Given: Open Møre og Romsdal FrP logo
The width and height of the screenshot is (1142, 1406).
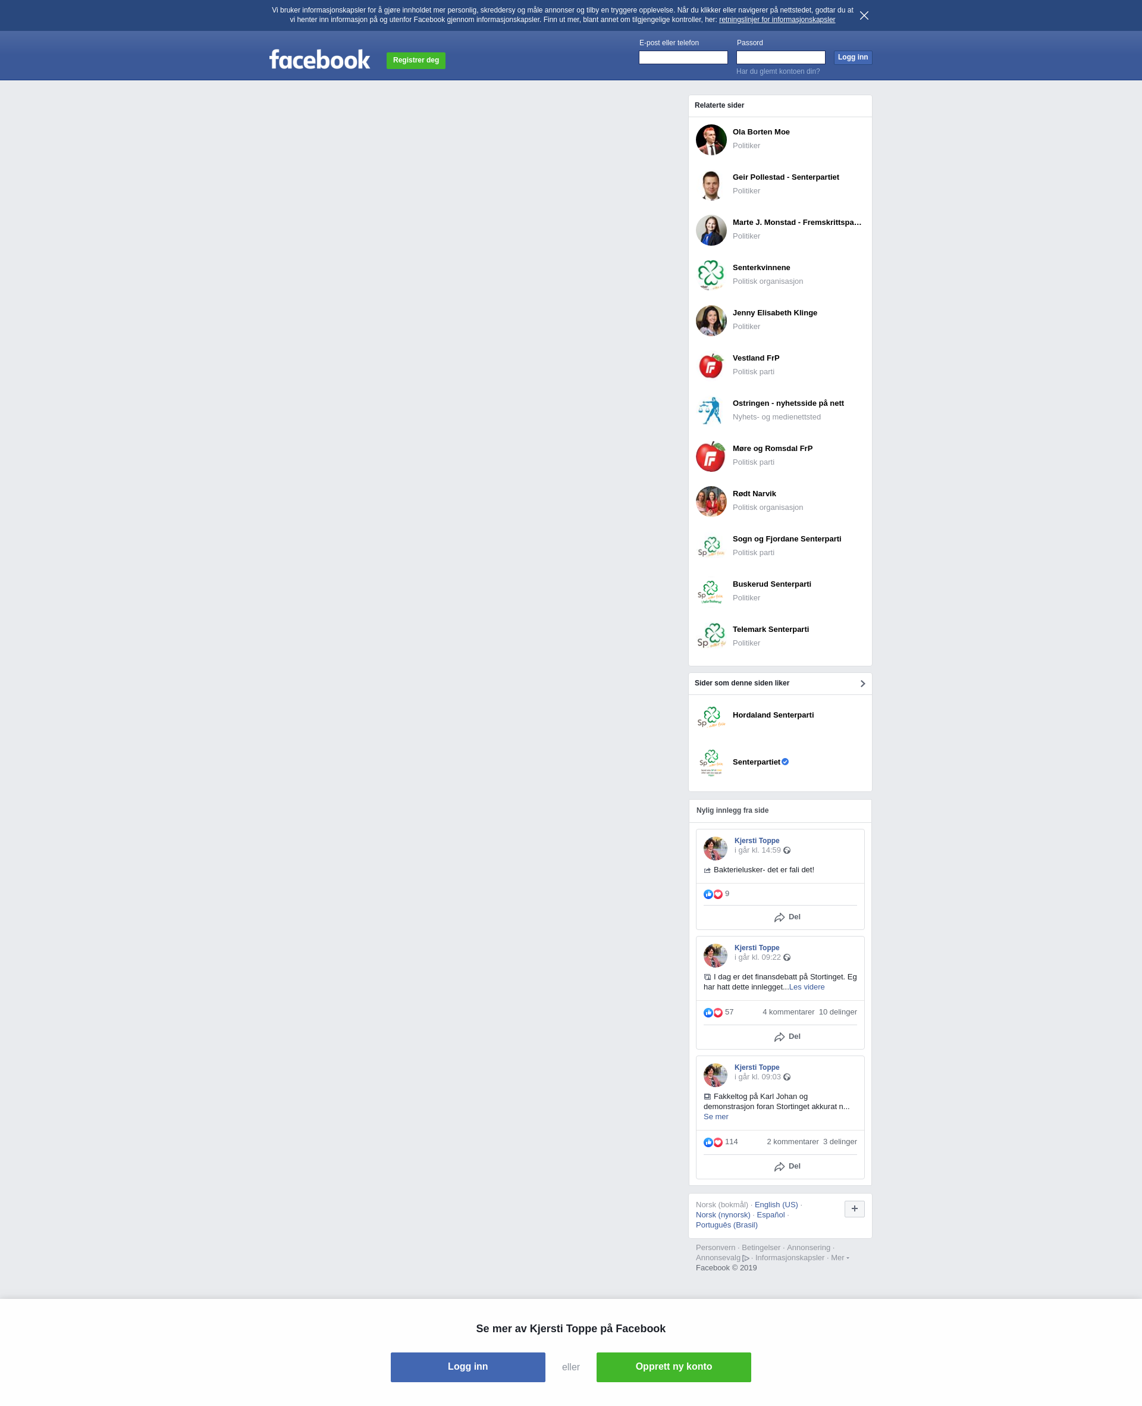Looking at the screenshot, I should (711, 456).
